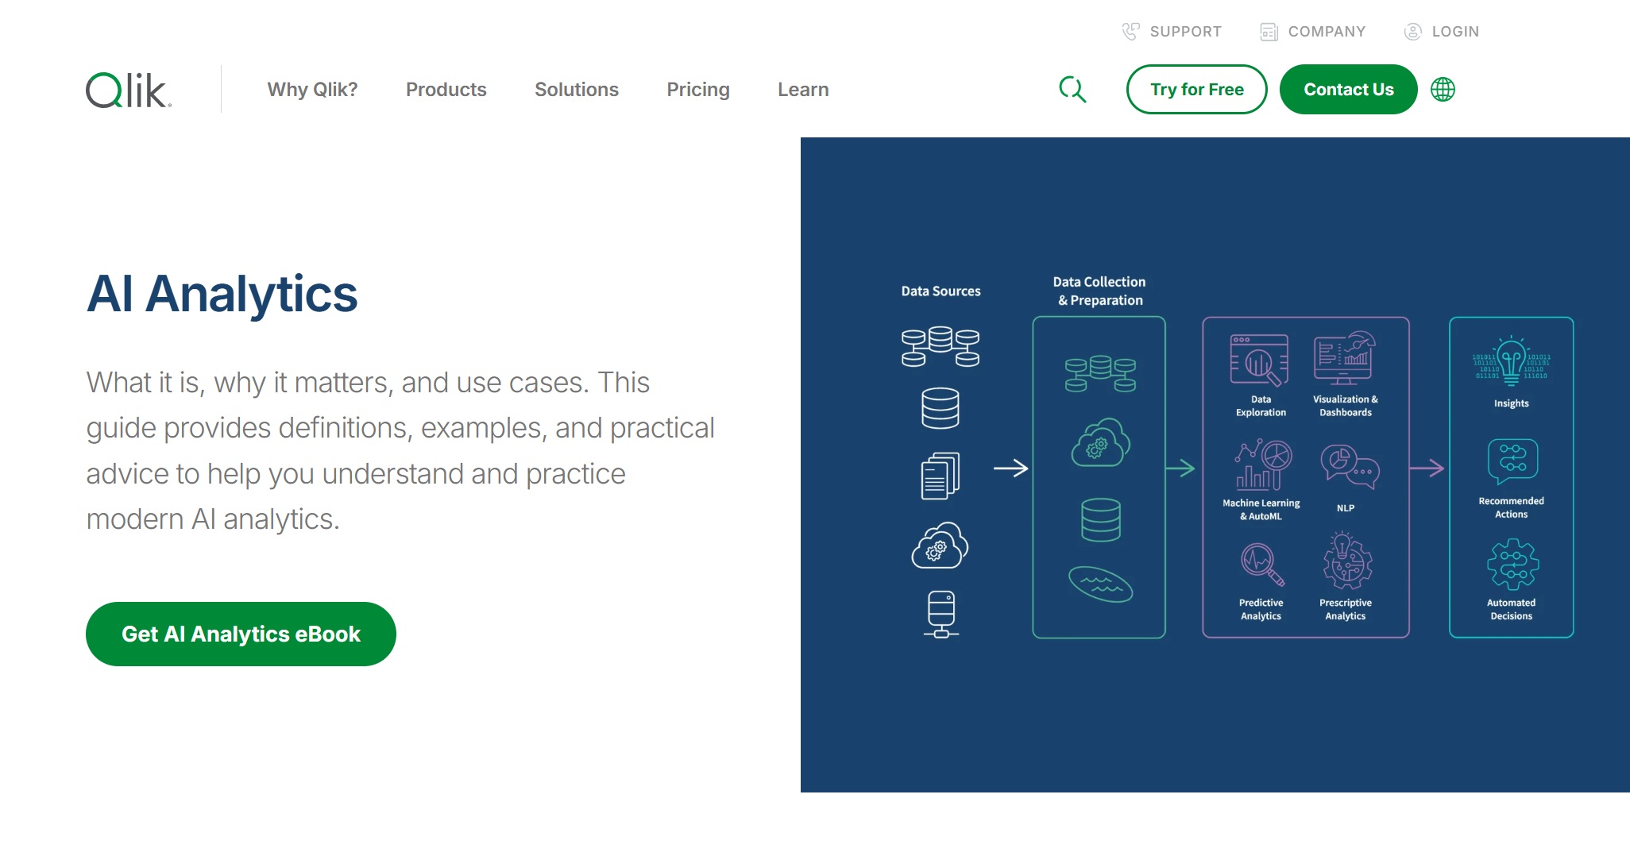
Task: Click the phone icon next to SUPPORT
Action: tap(1131, 30)
